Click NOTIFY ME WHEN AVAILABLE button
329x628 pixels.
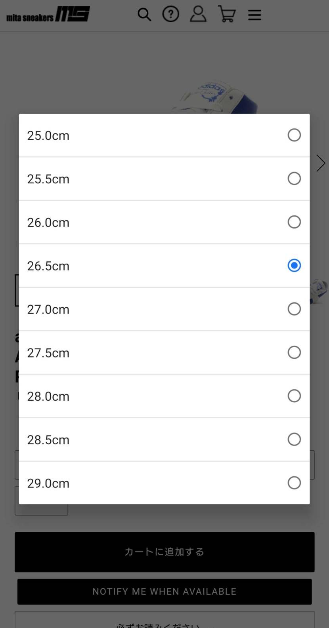164,592
